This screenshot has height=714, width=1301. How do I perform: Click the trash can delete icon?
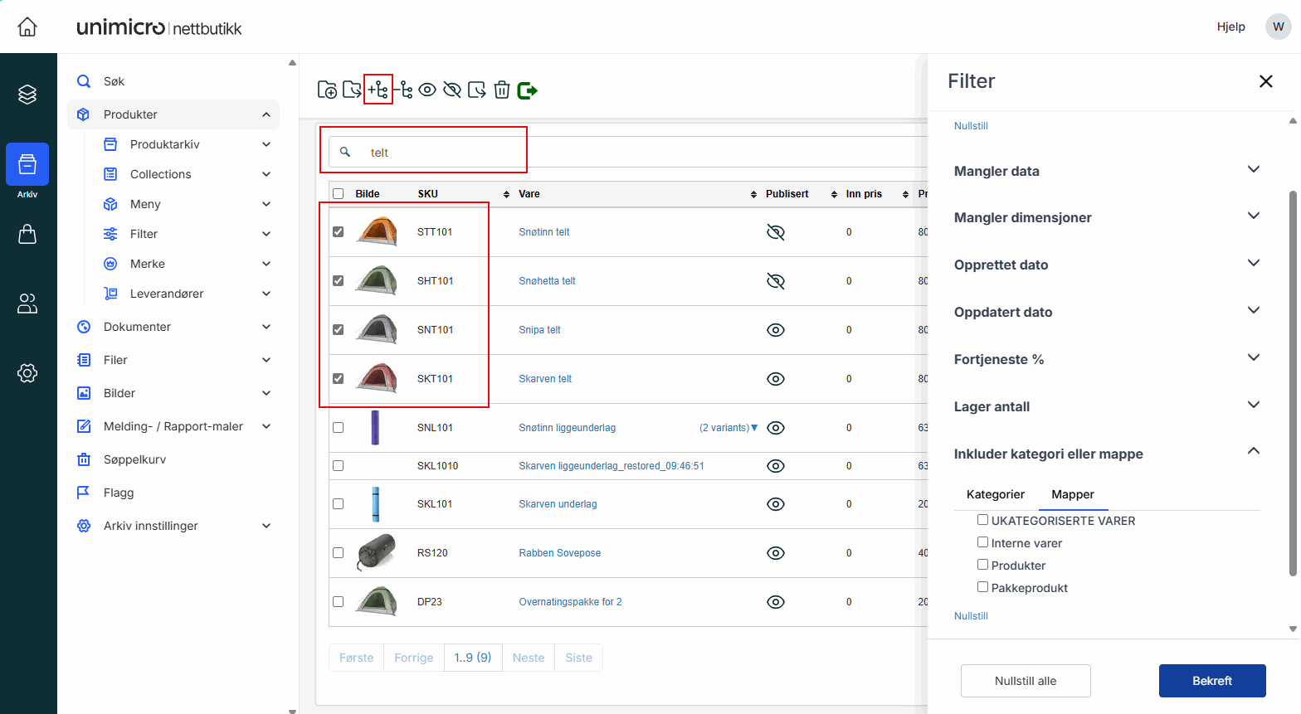(x=502, y=90)
